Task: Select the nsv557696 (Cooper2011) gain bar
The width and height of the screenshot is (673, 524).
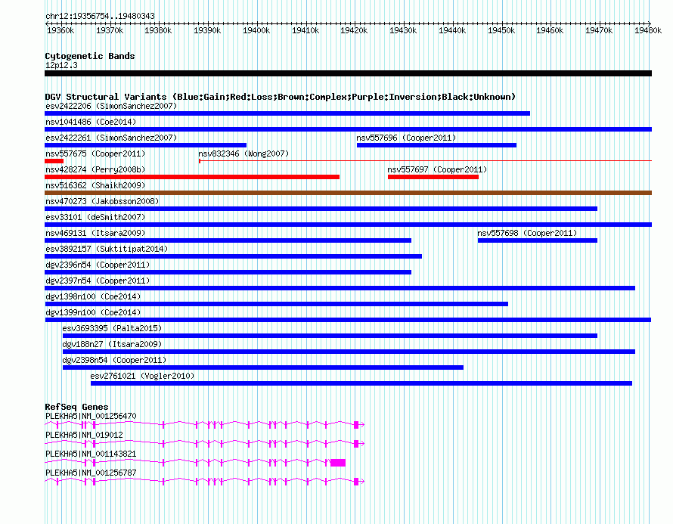Action: click(x=436, y=145)
